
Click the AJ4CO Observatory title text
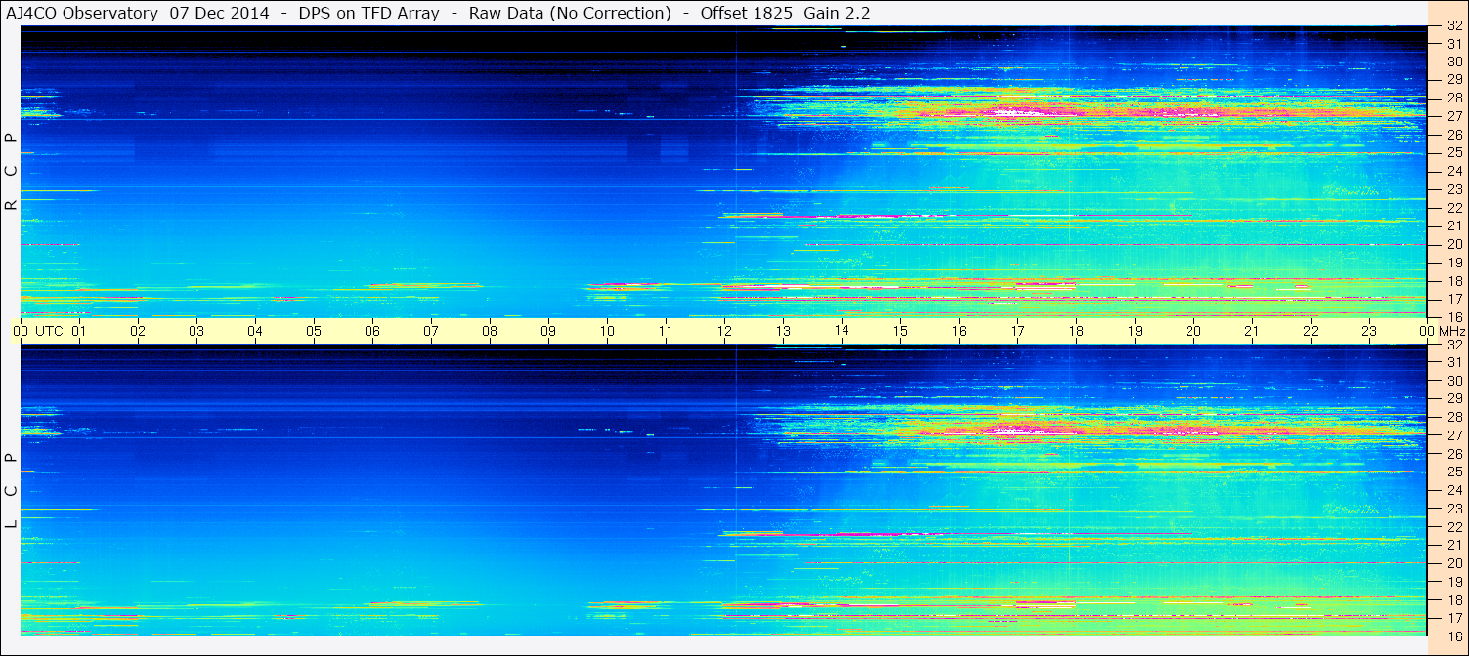[x=80, y=13]
